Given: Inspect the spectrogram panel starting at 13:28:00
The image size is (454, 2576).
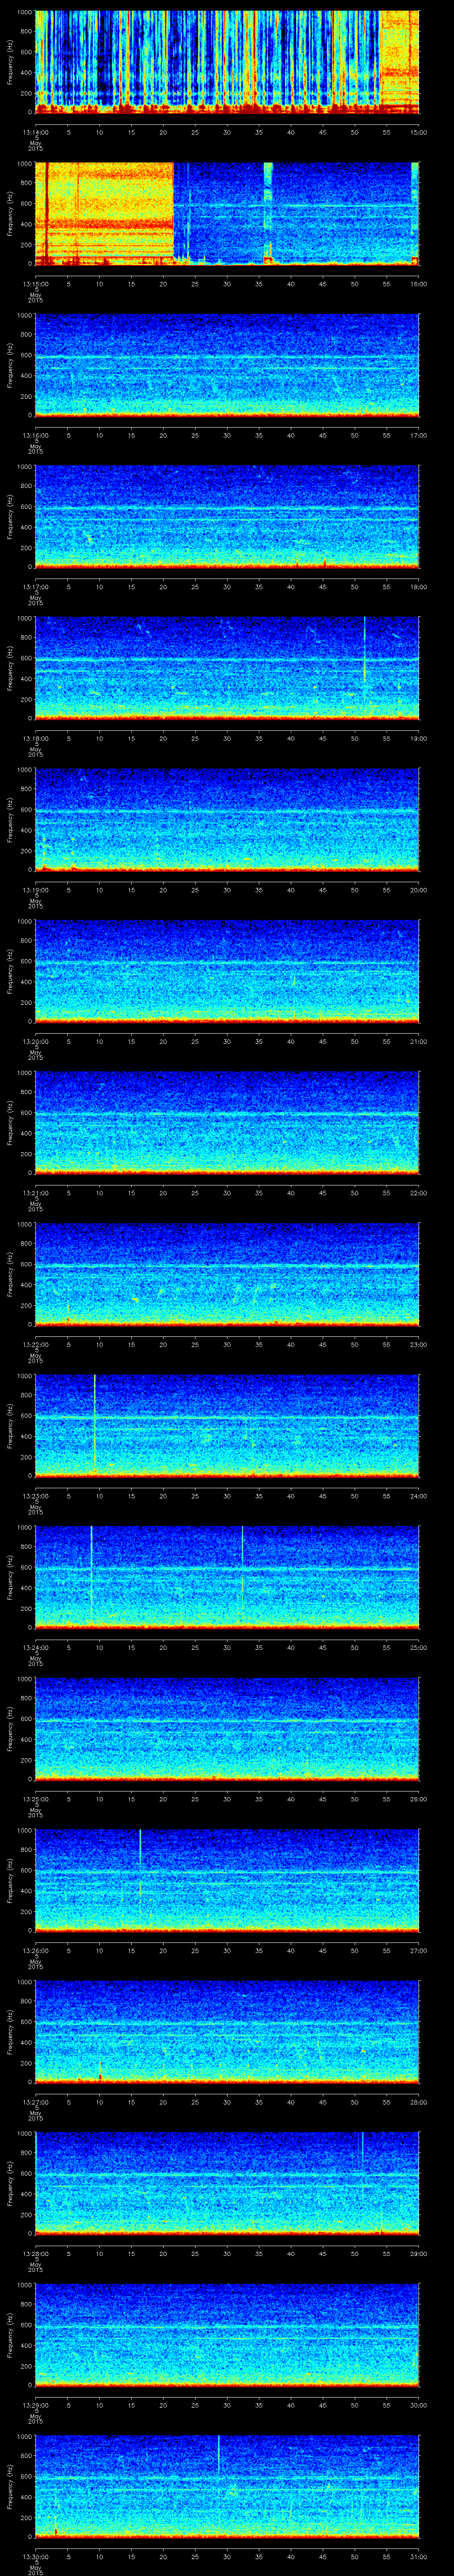Looking at the screenshot, I should (227, 2184).
